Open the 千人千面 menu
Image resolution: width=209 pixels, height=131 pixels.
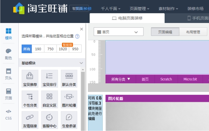[x=111, y=9]
